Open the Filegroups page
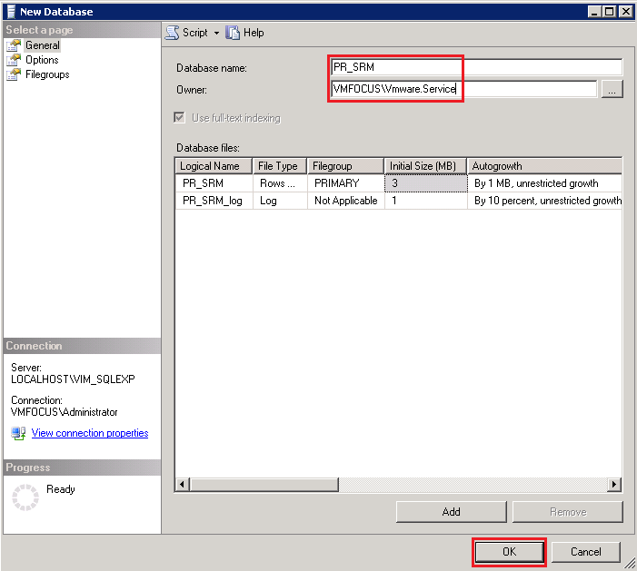The width and height of the screenshot is (637, 571). (x=47, y=74)
